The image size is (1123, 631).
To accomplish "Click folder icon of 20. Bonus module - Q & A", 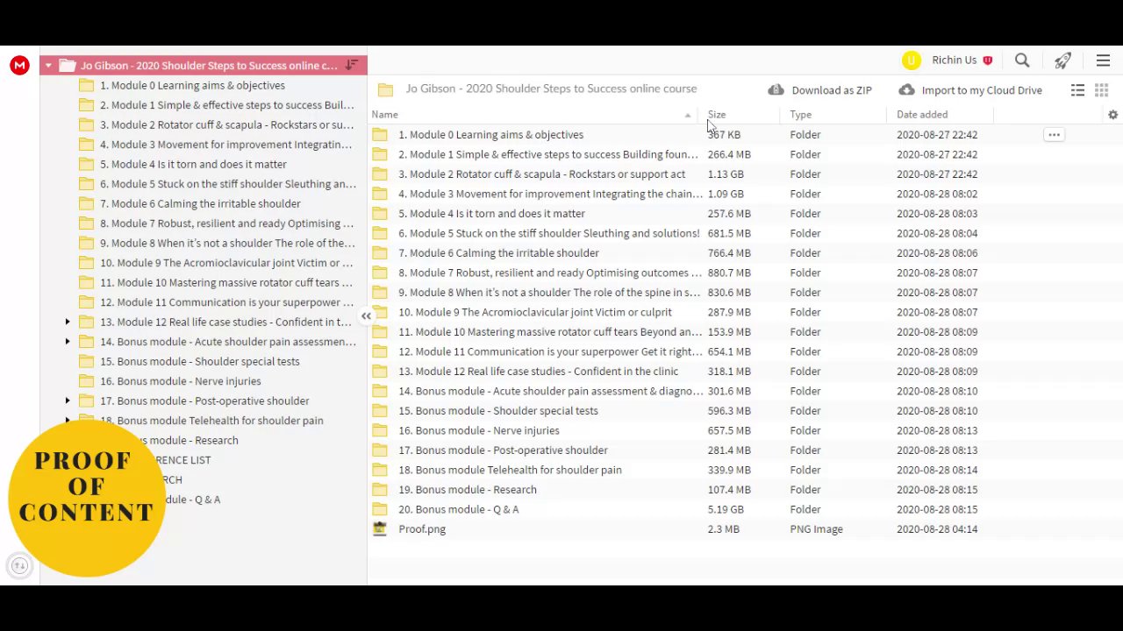I will click(379, 509).
